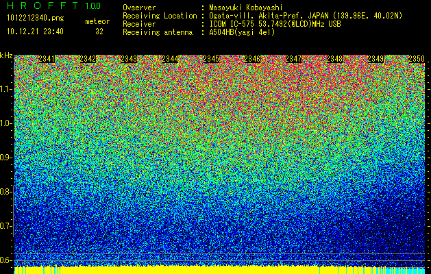Select observer name Masayuki Kobayashi
Image resolution: width=431 pixels, height=274 pixels.
tap(246, 8)
